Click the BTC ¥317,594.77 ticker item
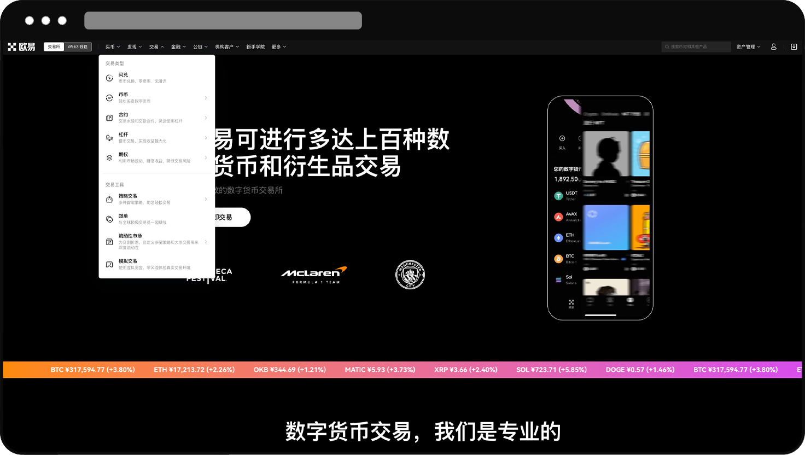Viewport: 805px width, 455px height. click(x=92, y=370)
